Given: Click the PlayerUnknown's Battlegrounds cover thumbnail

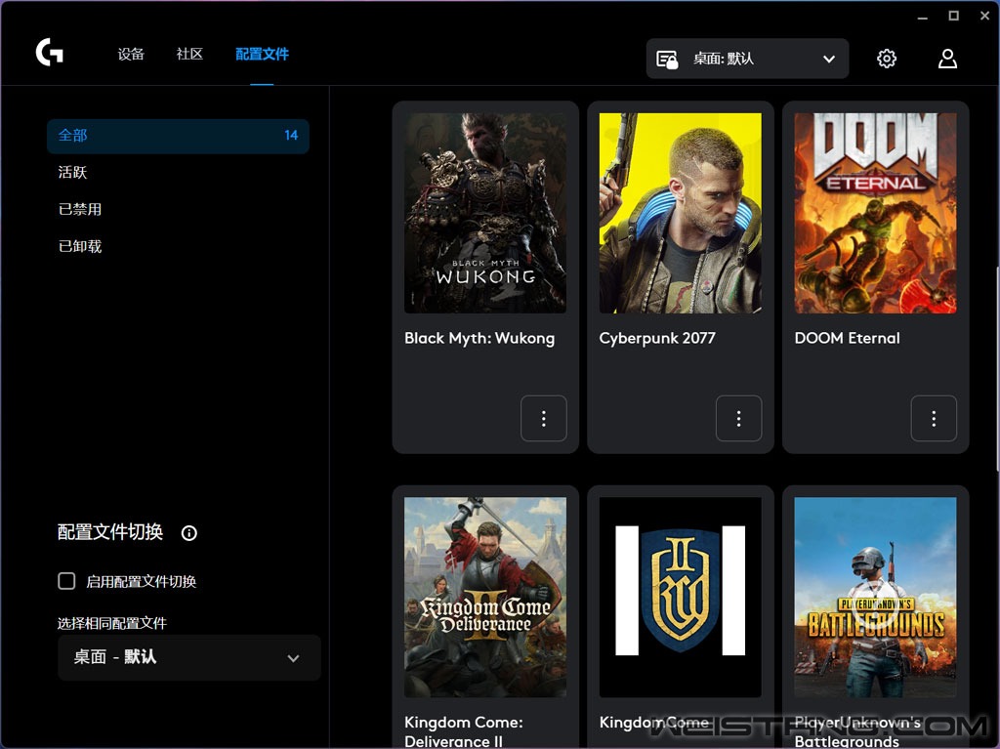Looking at the screenshot, I should point(875,597).
